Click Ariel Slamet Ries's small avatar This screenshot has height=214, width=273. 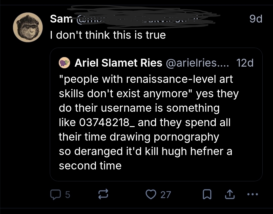[64, 63]
